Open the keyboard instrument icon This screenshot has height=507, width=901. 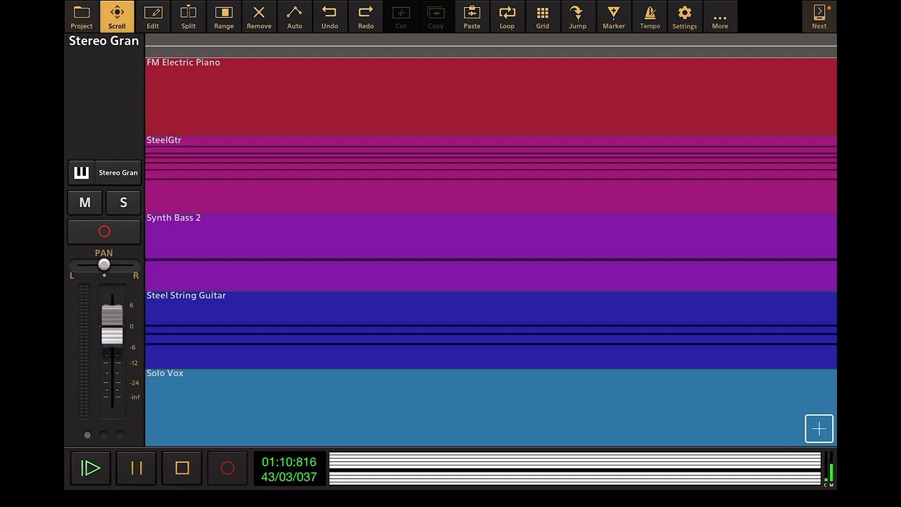82,173
